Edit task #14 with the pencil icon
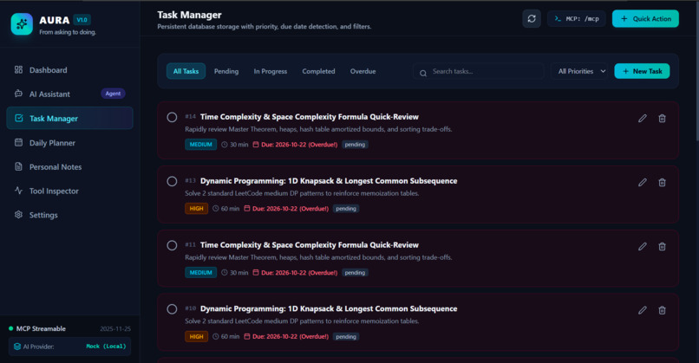Viewport: 699px width, 363px height. 642,118
